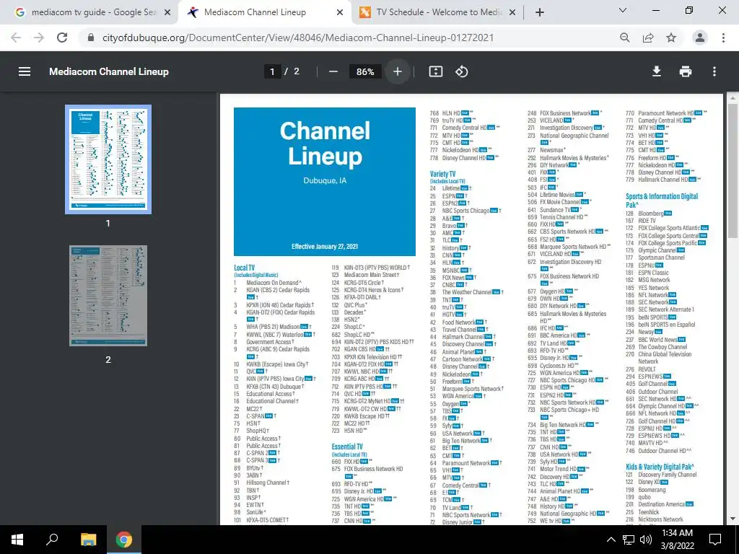
Task: Click the 'Essential TV' section heading
Action: [x=347, y=447]
